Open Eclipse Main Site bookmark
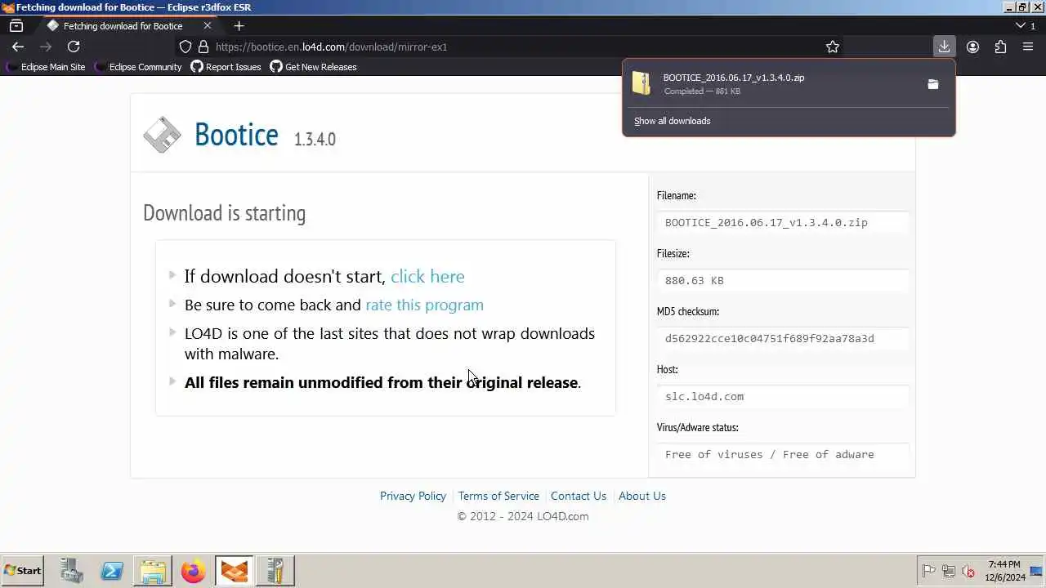This screenshot has width=1046, height=588. click(46, 67)
